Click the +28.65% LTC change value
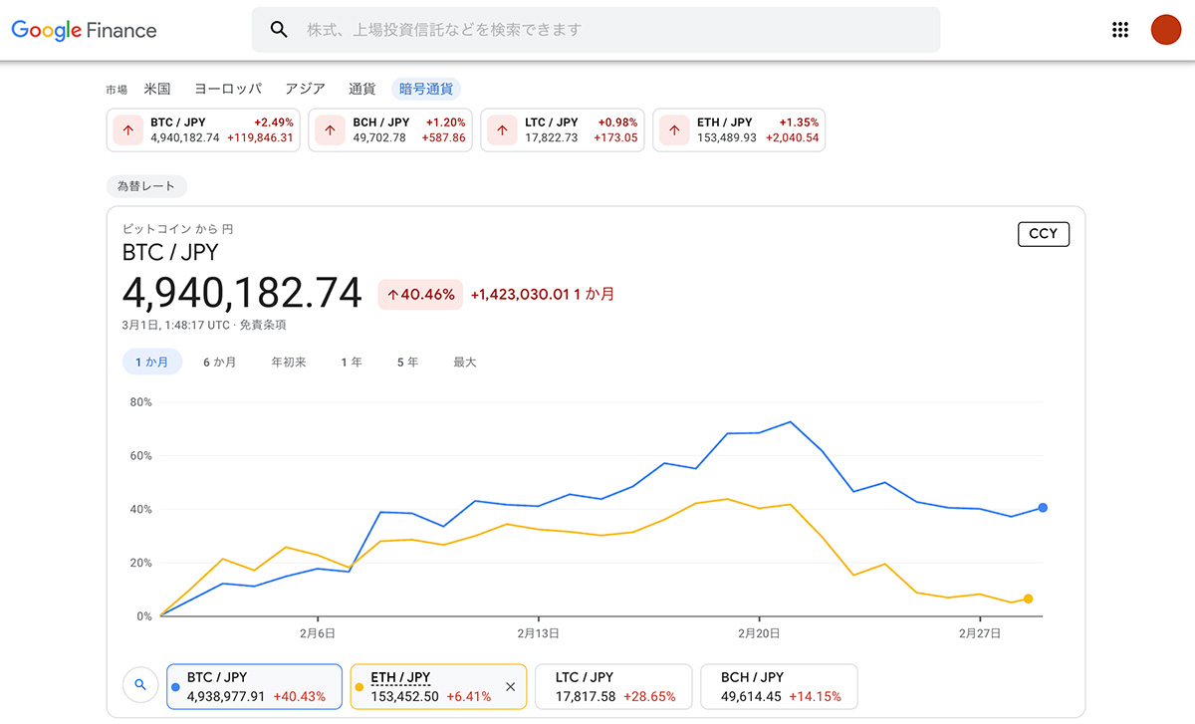The width and height of the screenshot is (1195, 724). [649, 696]
